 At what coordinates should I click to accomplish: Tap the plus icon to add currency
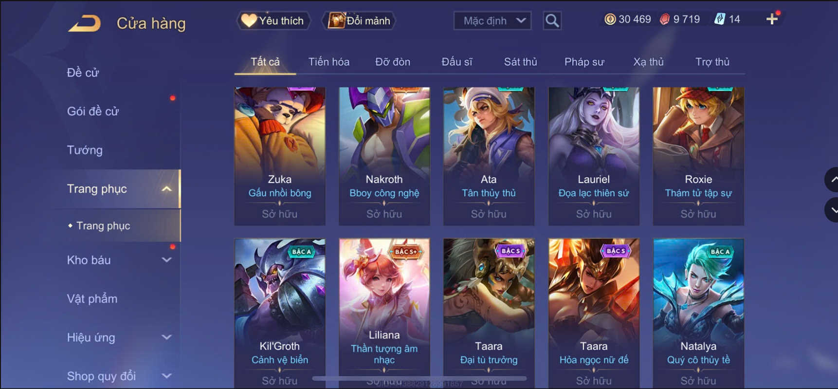click(x=772, y=19)
